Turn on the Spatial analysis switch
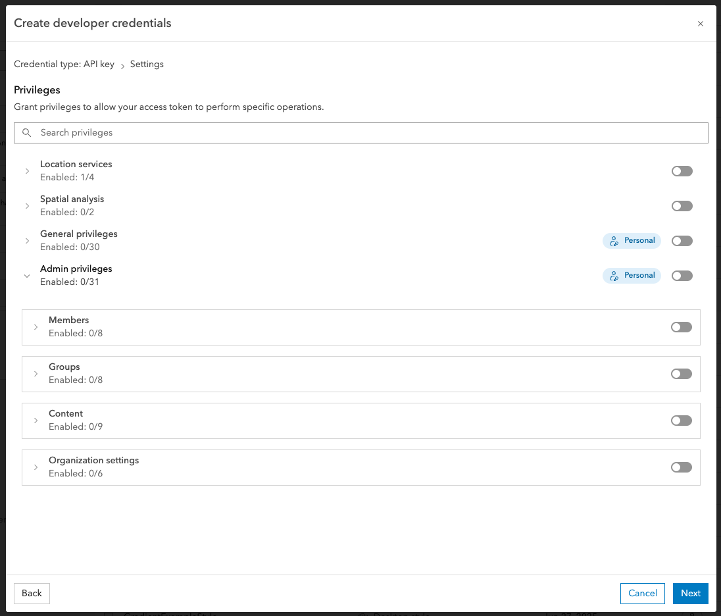 (682, 205)
